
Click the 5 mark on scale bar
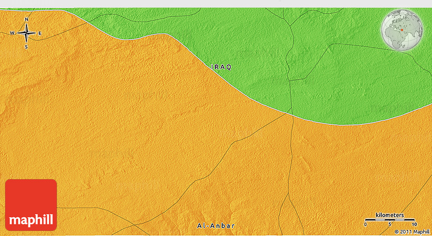[390, 224]
